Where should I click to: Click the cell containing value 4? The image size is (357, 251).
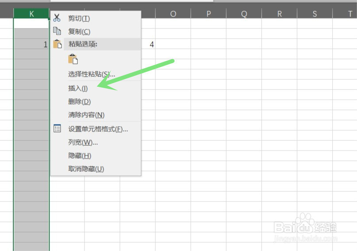148,44
